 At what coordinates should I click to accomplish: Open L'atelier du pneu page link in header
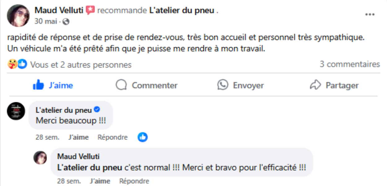tap(182, 11)
